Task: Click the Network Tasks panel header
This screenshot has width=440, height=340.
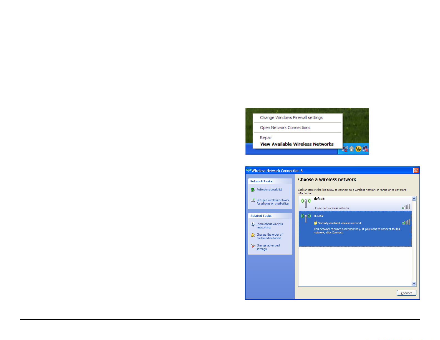Action: click(270, 181)
